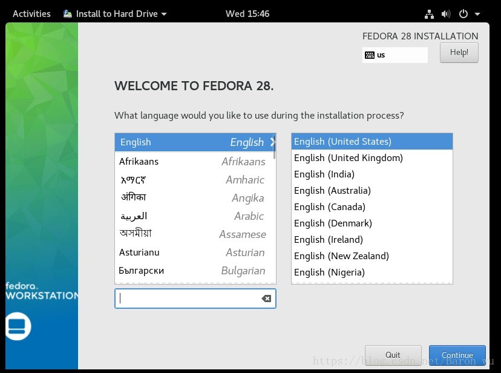
Task: Open the Install to Hard Drive app menu
Action: (115, 14)
